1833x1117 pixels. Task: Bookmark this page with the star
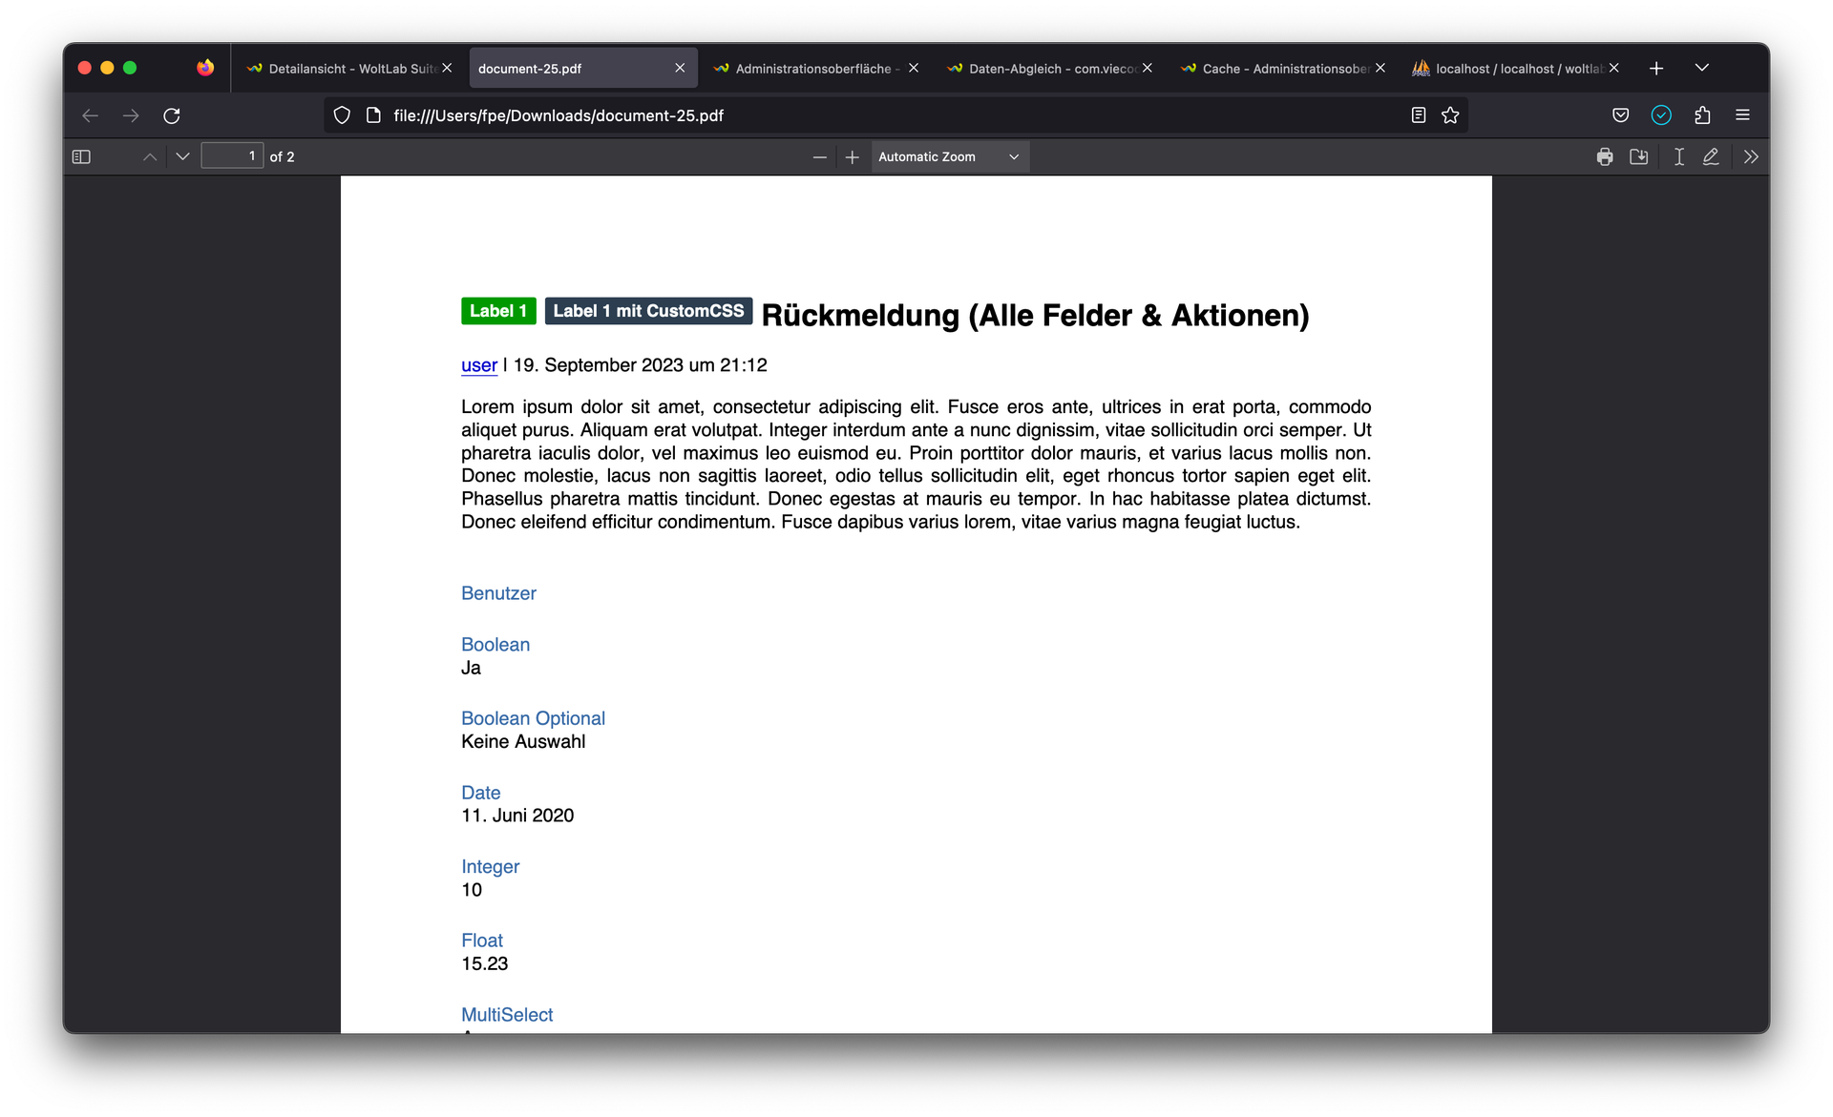pyautogui.click(x=1450, y=115)
